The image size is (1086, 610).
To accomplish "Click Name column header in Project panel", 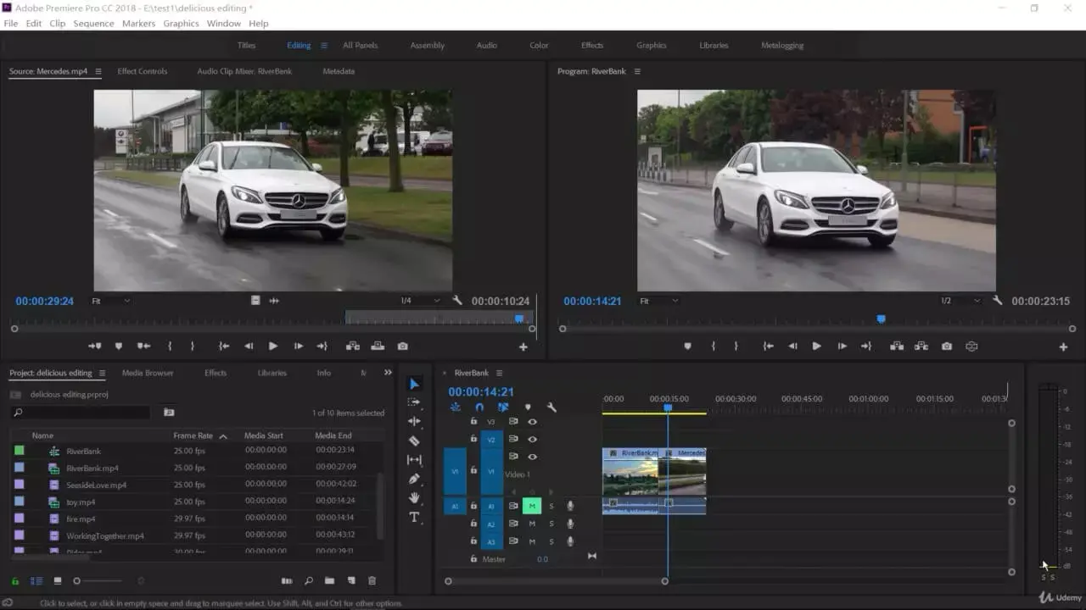I will [42, 435].
